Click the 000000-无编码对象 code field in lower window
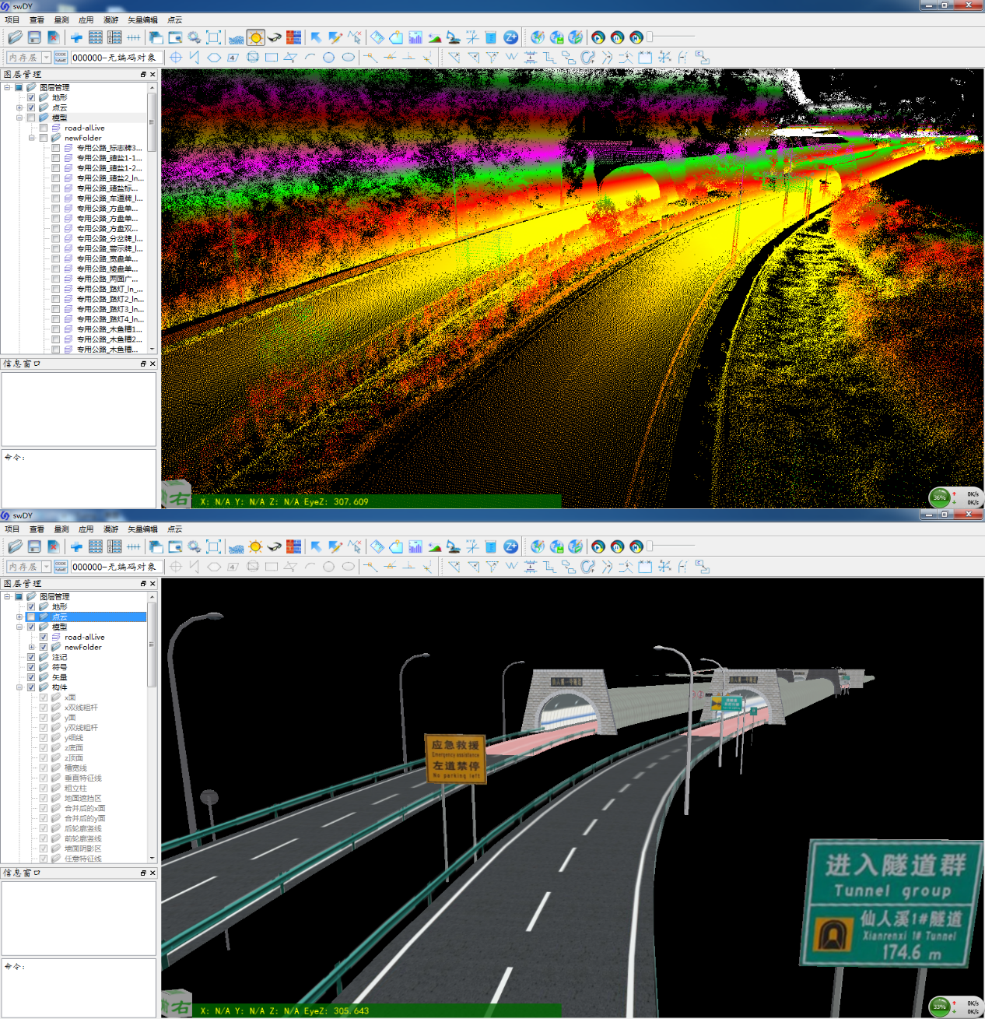This screenshot has height=1019, width=985. pos(115,567)
